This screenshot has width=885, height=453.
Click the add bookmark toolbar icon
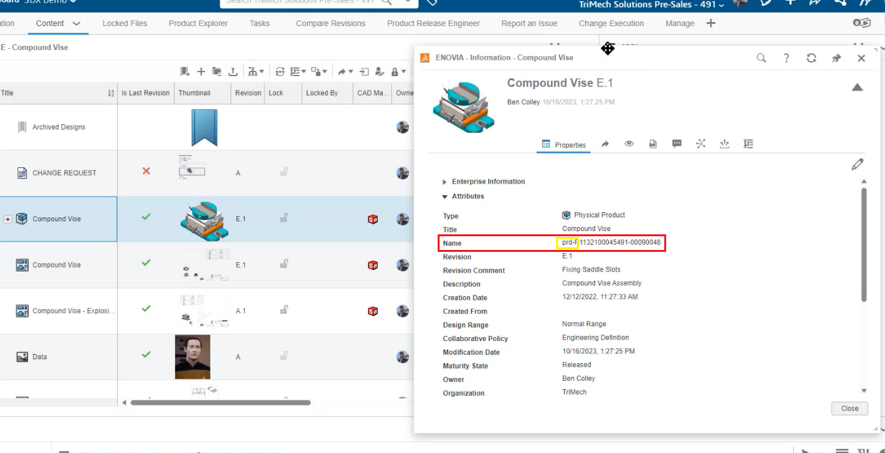point(186,72)
